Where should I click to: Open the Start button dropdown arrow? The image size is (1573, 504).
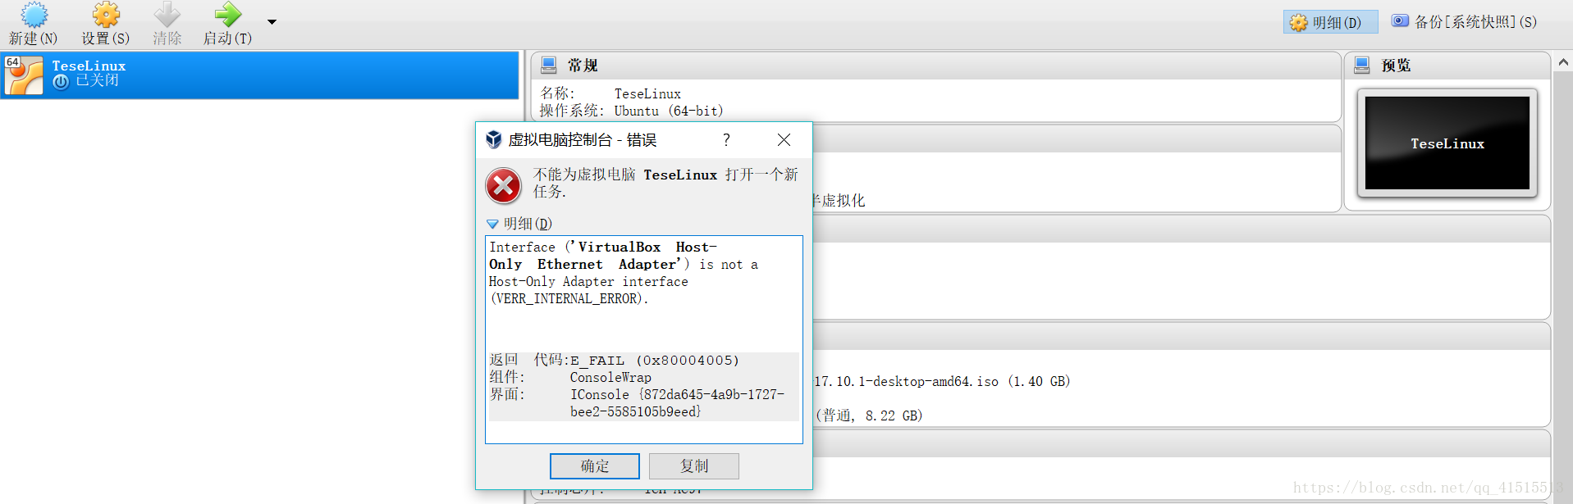point(272,22)
